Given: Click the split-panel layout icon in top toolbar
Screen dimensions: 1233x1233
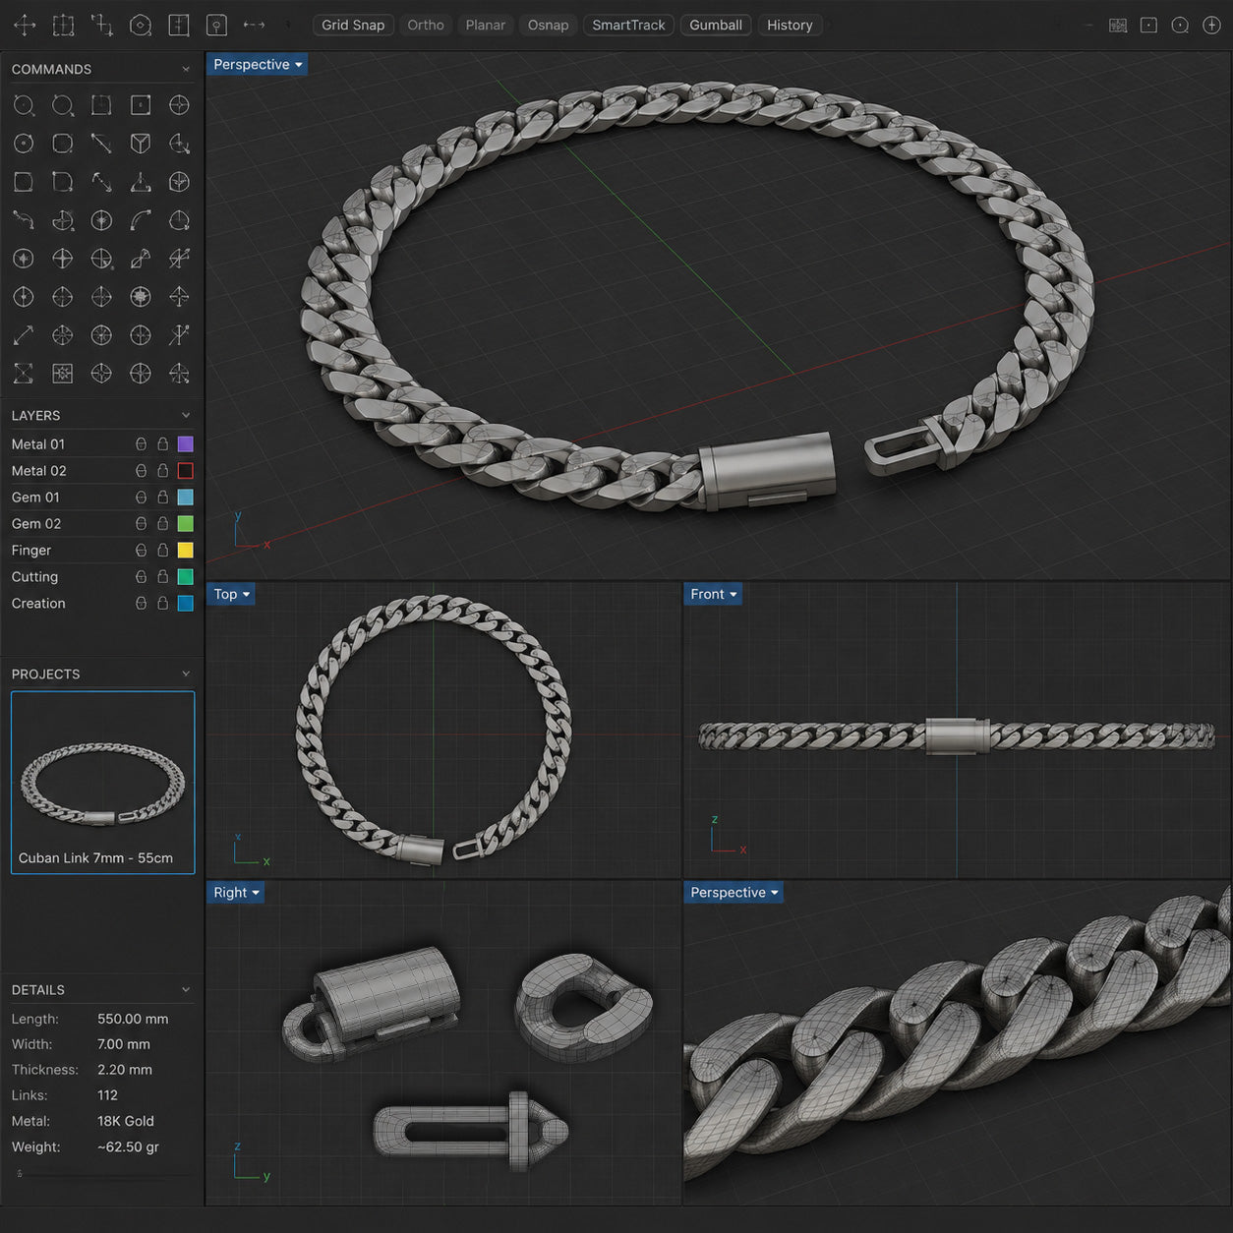Looking at the screenshot, I should 179,26.
